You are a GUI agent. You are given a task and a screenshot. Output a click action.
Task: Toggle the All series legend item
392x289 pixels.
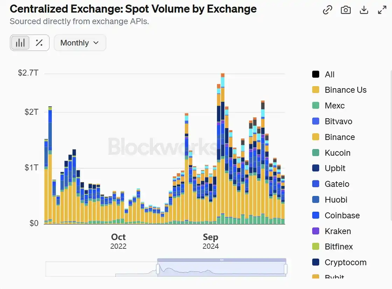point(329,75)
